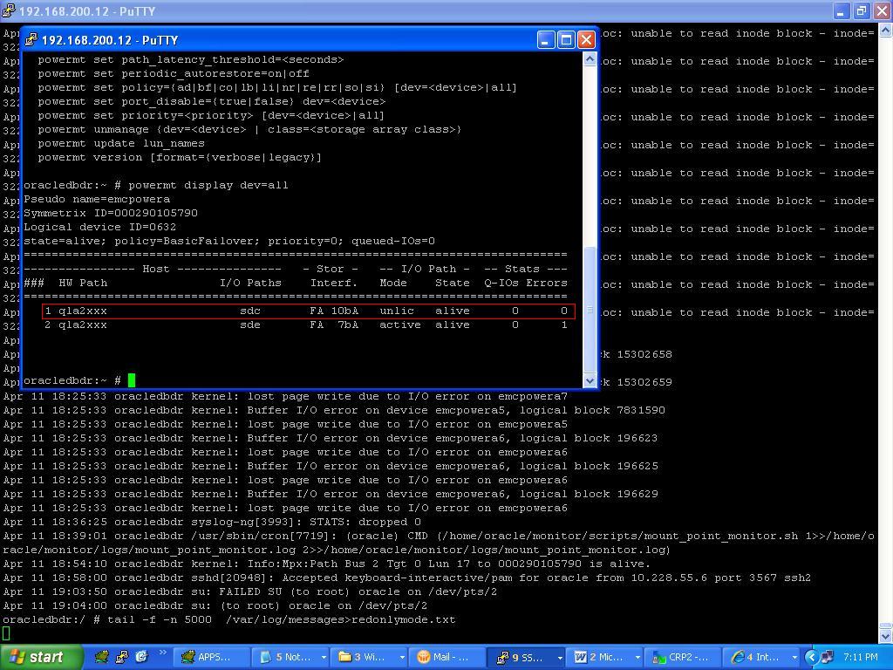Switch to the APPS taskbar window
This screenshot has height=670, width=893.
click(210, 657)
